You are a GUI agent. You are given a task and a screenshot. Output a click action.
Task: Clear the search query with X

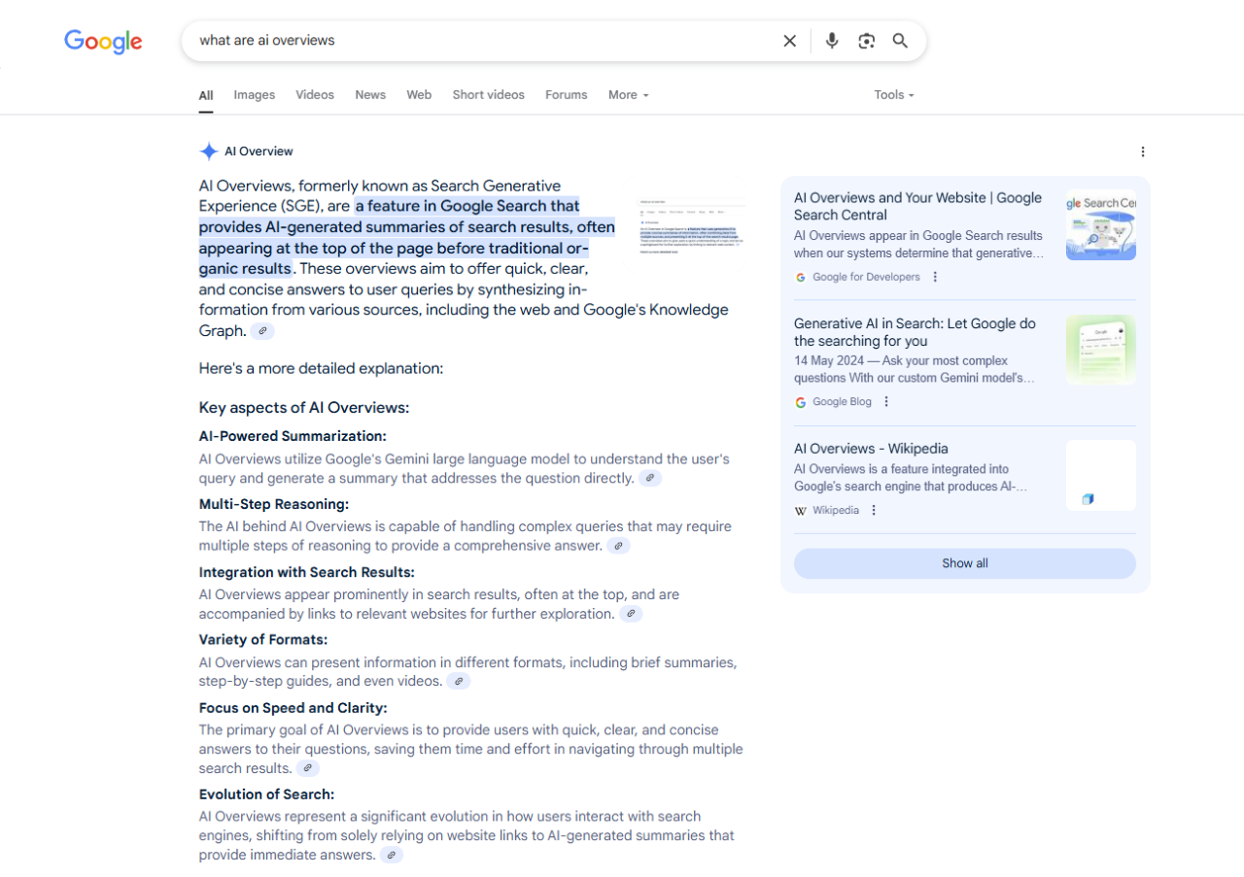click(790, 41)
